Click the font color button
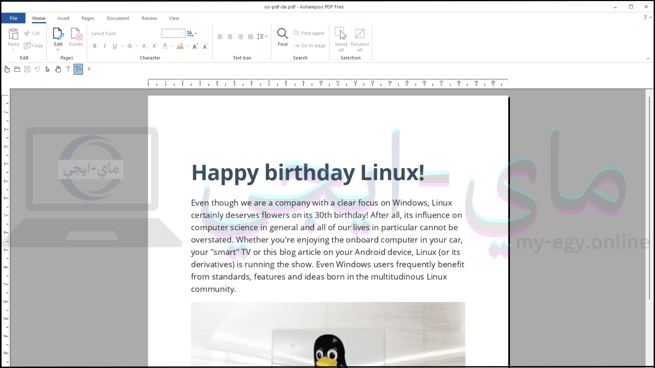655x368 pixels. pos(165,46)
